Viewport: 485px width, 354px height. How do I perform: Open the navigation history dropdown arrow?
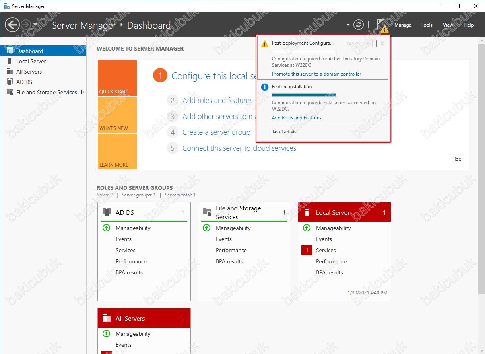click(35, 25)
